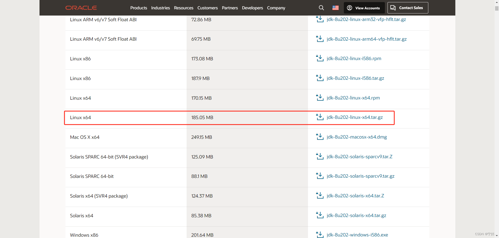This screenshot has height=238, width=499.
Task: Click the '185.05 MB' size cell
Action: click(x=247, y=119)
